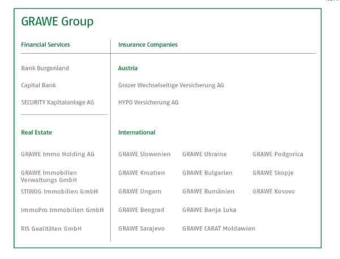Click the Real Estate heading
Screen dimensions: 340x259
tap(36, 132)
